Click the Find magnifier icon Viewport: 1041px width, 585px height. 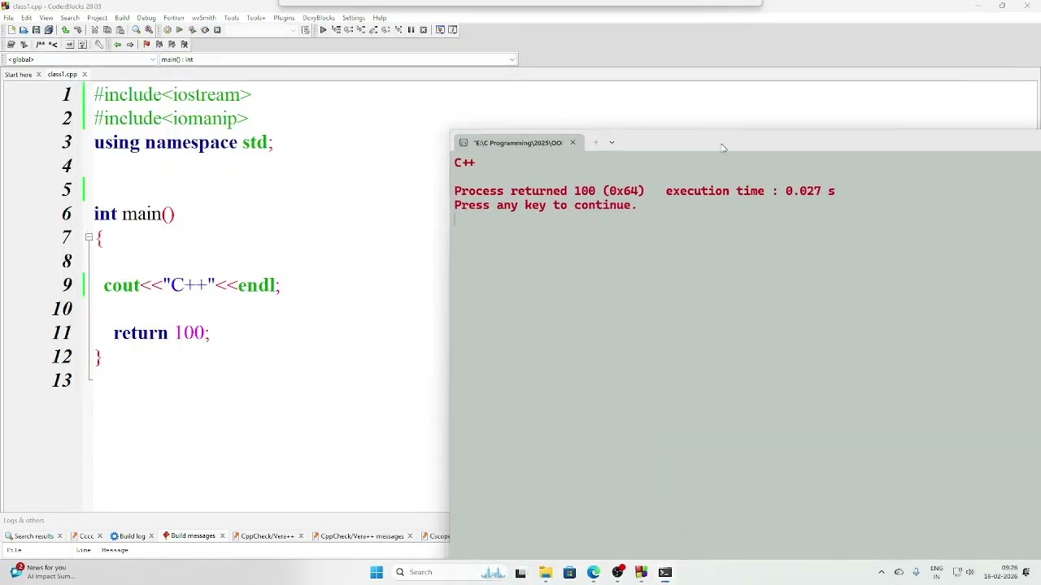click(136, 30)
